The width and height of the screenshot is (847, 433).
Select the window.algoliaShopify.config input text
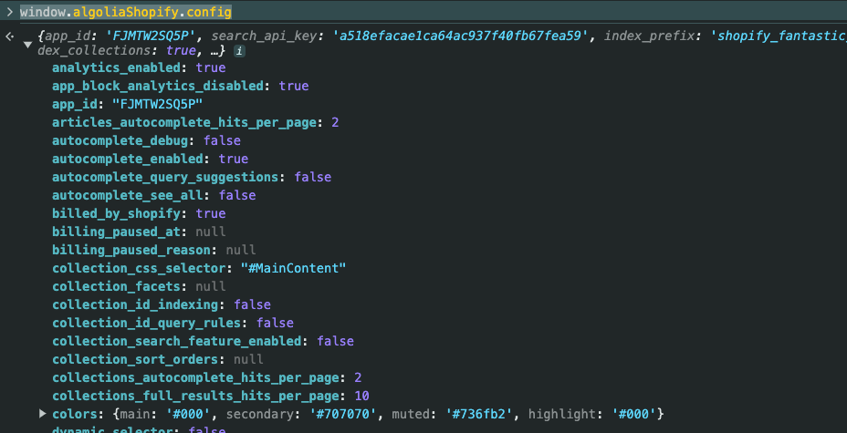pyautogui.click(x=126, y=12)
